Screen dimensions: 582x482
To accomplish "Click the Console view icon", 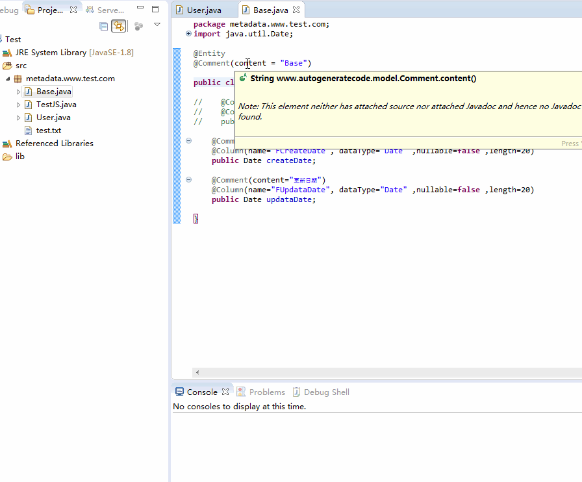I will point(180,391).
